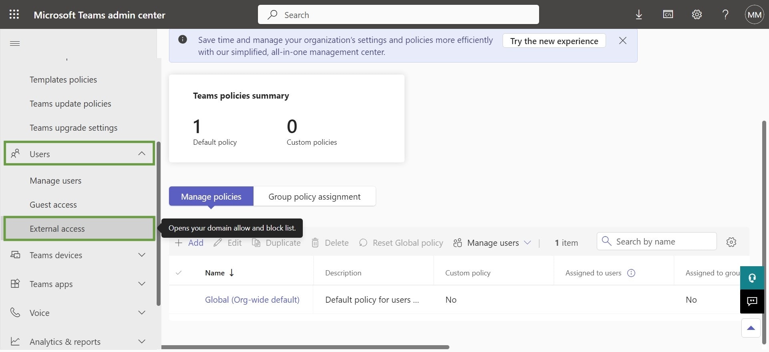Click the table column settings gear
Image resolution: width=769 pixels, height=352 pixels.
pyautogui.click(x=731, y=242)
